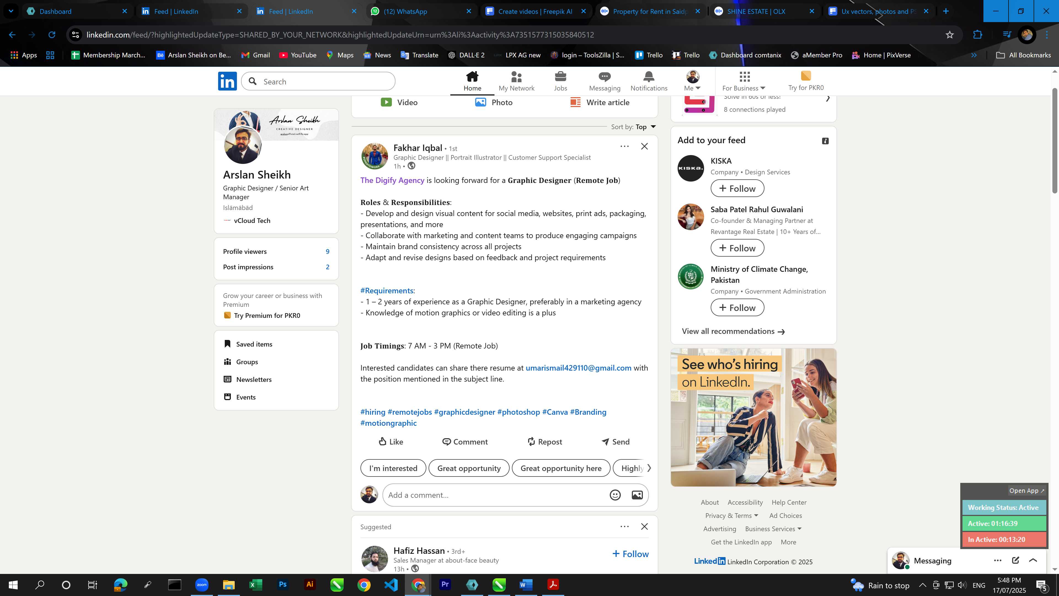
Task: Click the Video post icon
Action: (x=386, y=102)
